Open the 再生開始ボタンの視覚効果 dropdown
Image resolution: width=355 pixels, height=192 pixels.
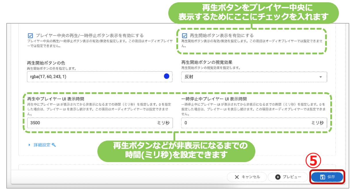(x=254, y=77)
